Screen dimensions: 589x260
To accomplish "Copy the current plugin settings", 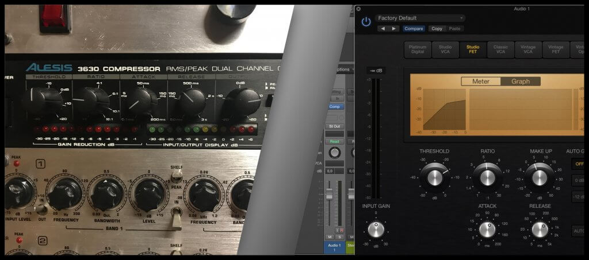I will (x=437, y=29).
